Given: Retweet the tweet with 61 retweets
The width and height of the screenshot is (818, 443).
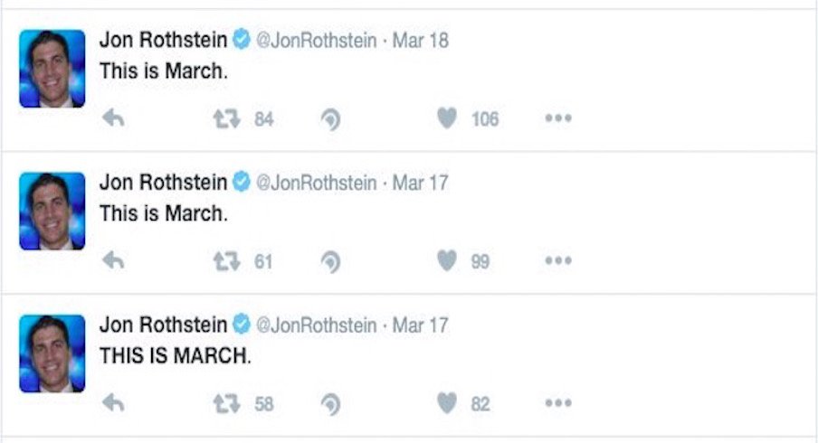Looking at the screenshot, I should click(226, 261).
